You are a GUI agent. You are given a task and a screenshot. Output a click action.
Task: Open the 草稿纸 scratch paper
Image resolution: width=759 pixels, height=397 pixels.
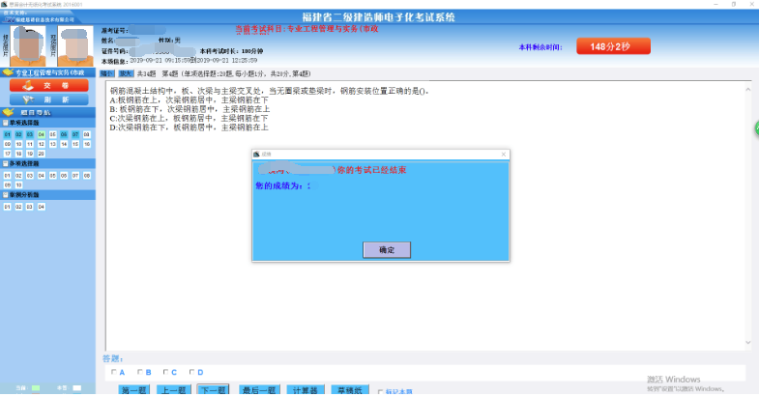350,390
